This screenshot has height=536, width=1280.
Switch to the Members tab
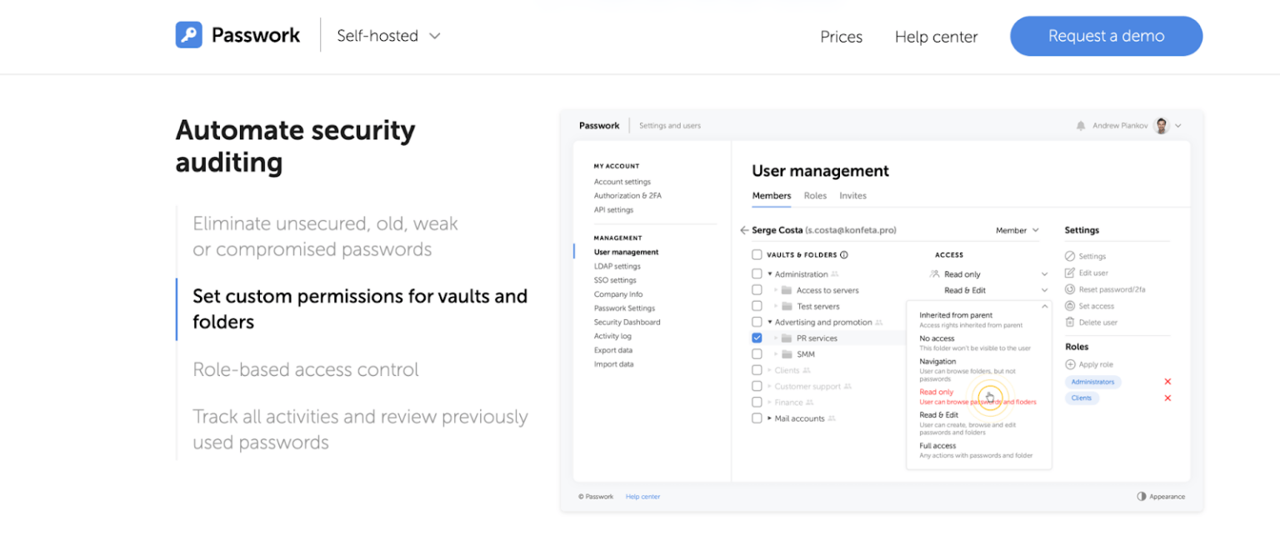point(772,196)
